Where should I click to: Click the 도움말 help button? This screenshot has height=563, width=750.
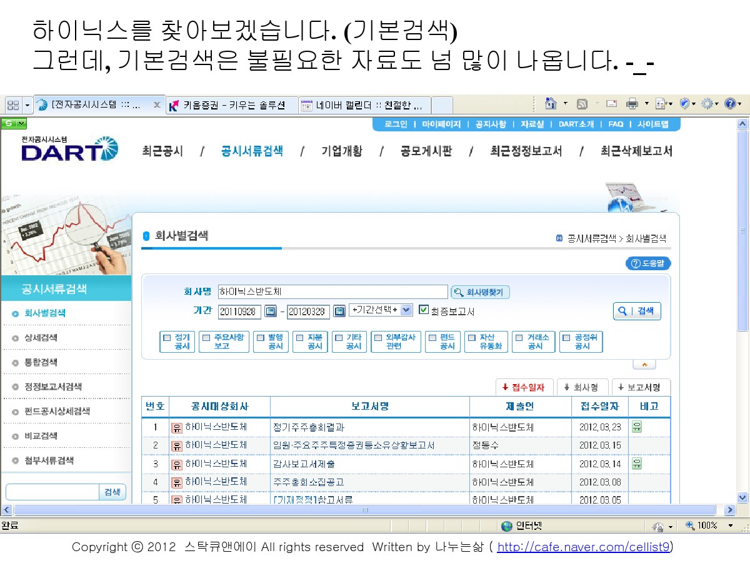pyautogui.click(x=648, y=263)
